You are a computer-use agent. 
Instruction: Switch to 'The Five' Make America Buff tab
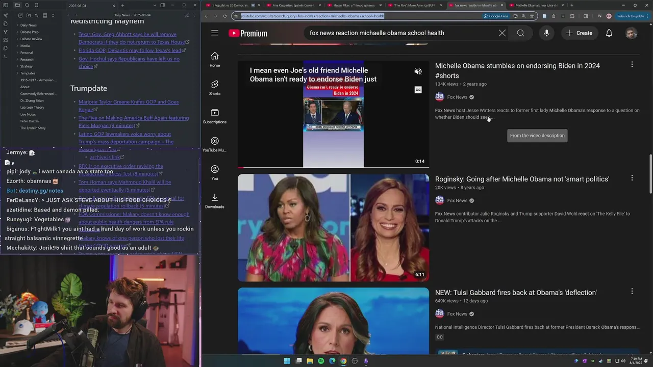(x=414, y=5)
